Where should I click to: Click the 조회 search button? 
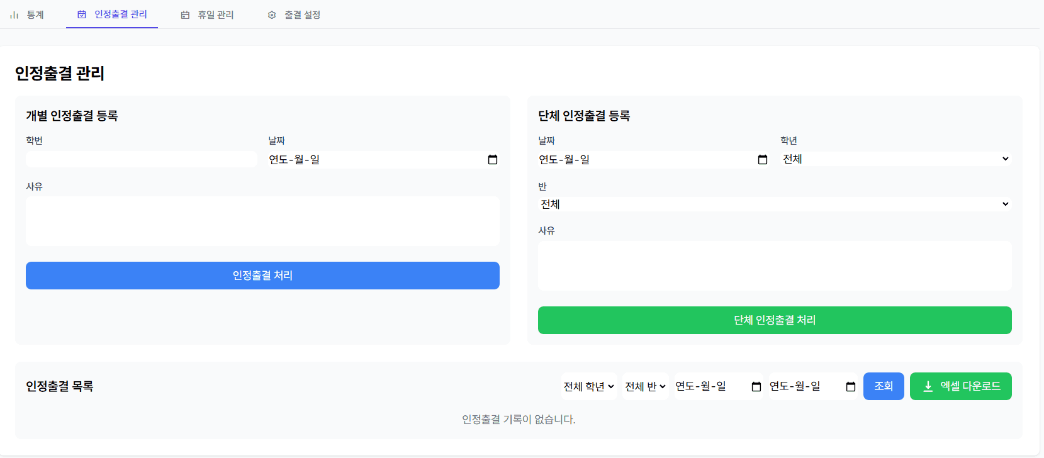tap(883, 386)
